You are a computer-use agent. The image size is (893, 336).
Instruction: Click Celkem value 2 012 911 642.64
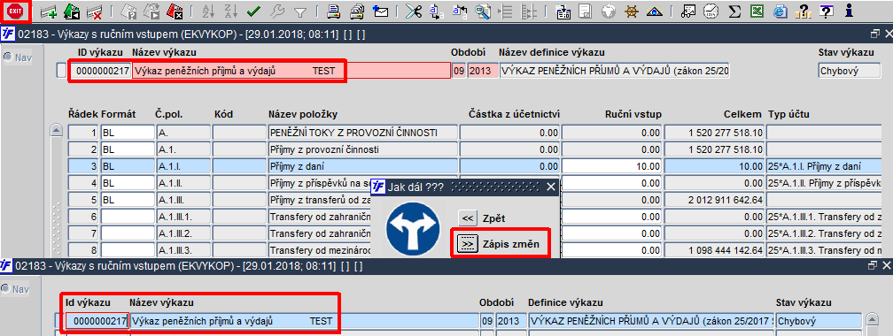coord(714,200)
